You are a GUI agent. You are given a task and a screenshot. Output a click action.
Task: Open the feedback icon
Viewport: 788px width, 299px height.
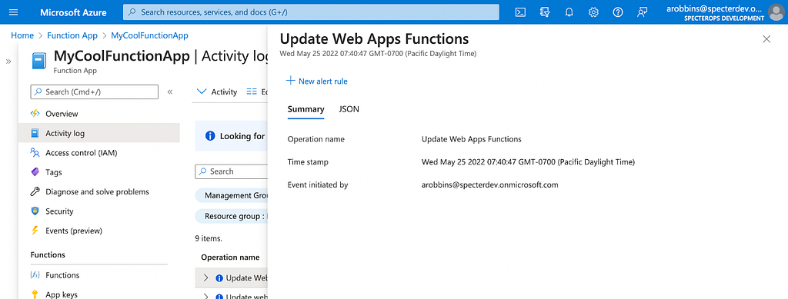(642, 12)
